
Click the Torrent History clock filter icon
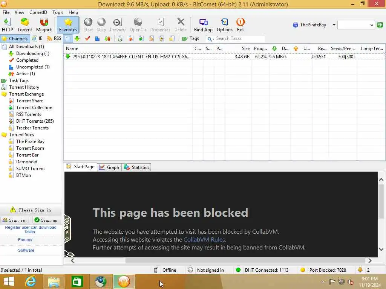(x=120, y=39)
